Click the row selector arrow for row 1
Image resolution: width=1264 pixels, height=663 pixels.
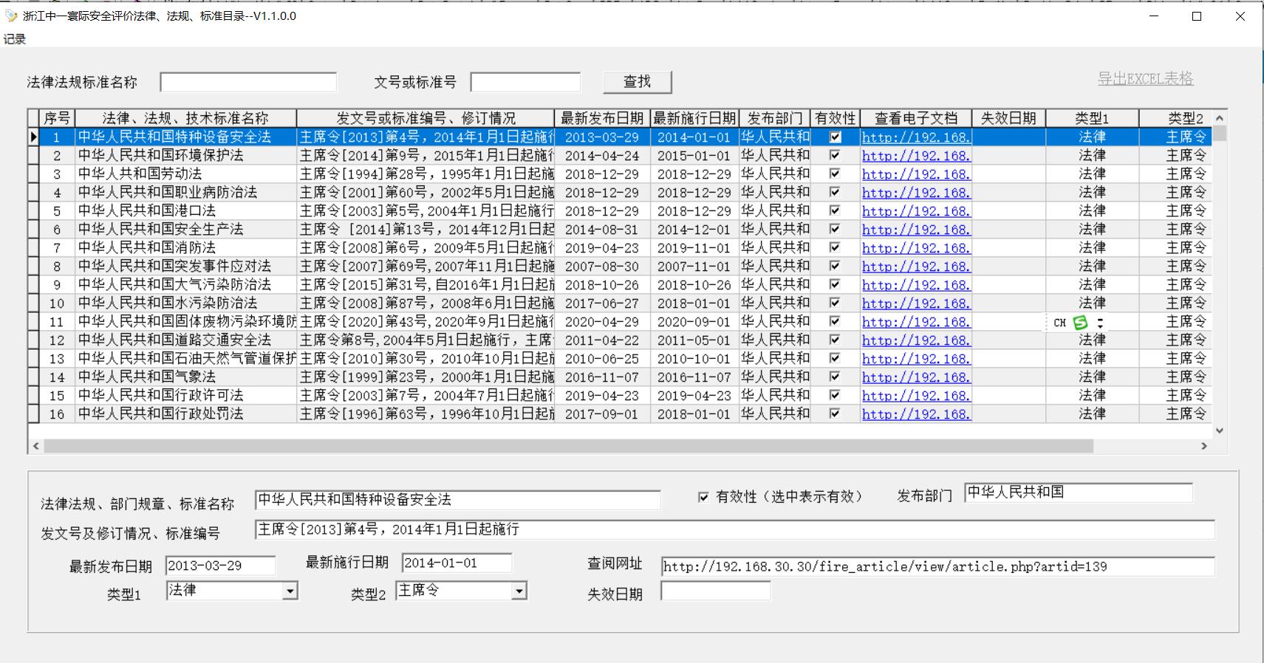[33, 137]
